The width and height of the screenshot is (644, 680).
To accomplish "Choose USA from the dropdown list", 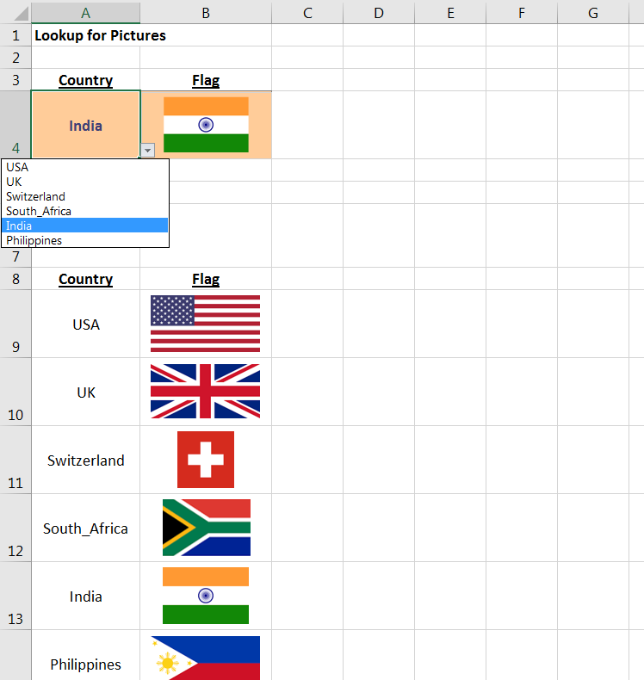I will pyautogui.click(x=84, y=167).
